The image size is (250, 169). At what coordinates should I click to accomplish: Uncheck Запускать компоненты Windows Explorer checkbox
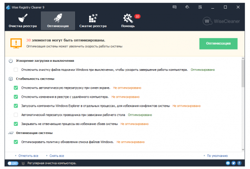(16, 106)
